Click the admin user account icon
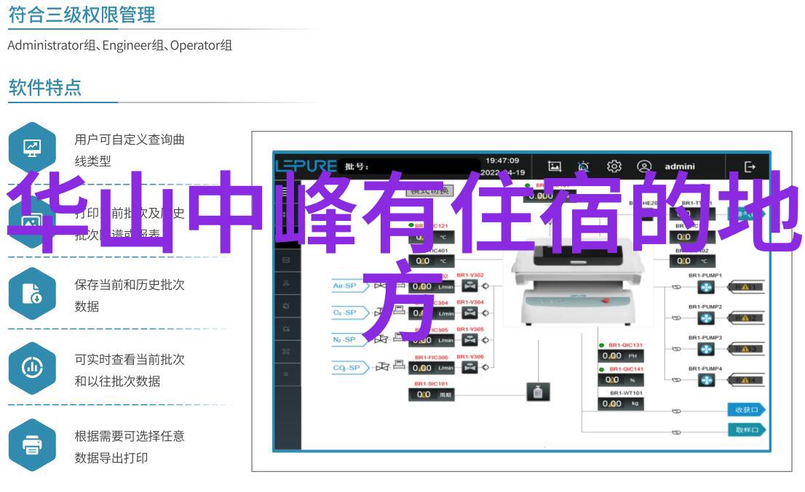 pos(643,166)
